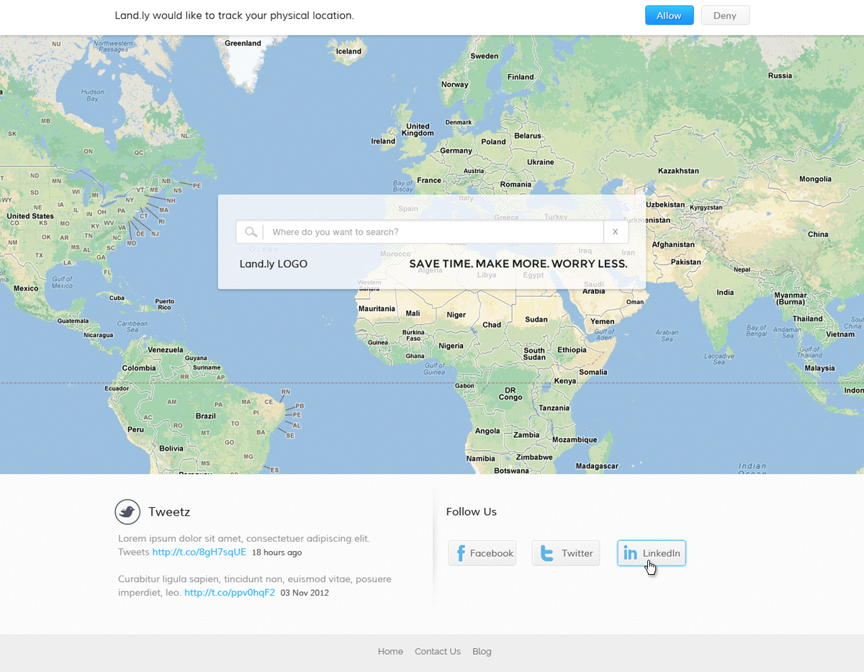This screenshot has width=864, height=672.
Task: Go to Home footer link
Action: coord(390,651)
